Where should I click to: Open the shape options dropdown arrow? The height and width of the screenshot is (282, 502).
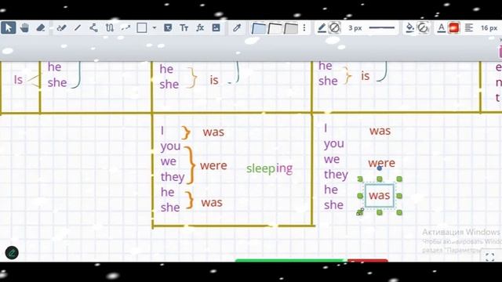click(x=155, y=28)
